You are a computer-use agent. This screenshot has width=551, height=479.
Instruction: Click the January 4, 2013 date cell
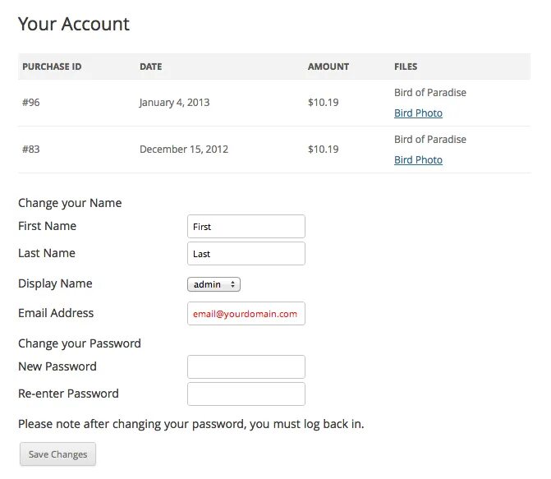coord(174,103)
